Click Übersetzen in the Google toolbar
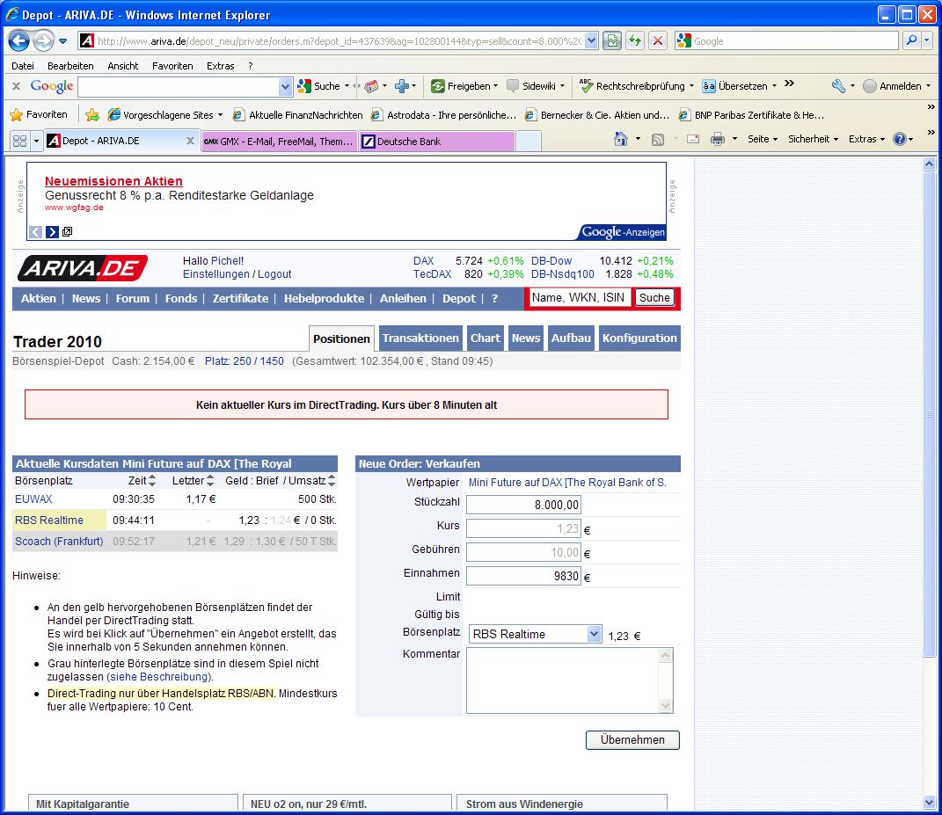 tap(739, 86)
